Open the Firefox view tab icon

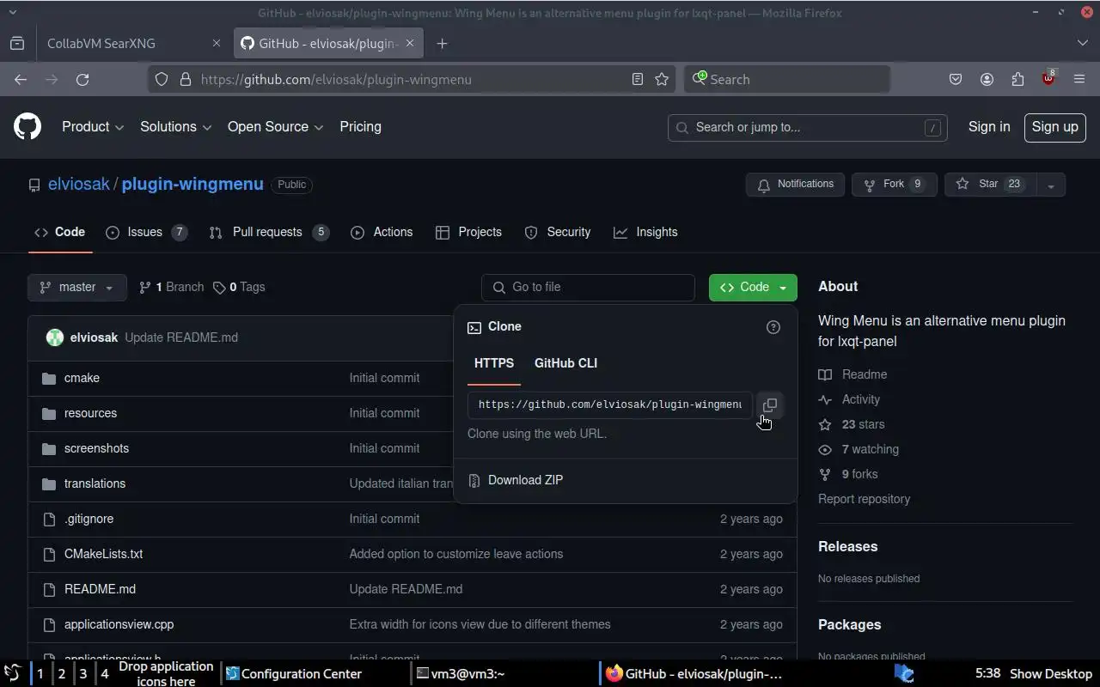coord(17,43)
